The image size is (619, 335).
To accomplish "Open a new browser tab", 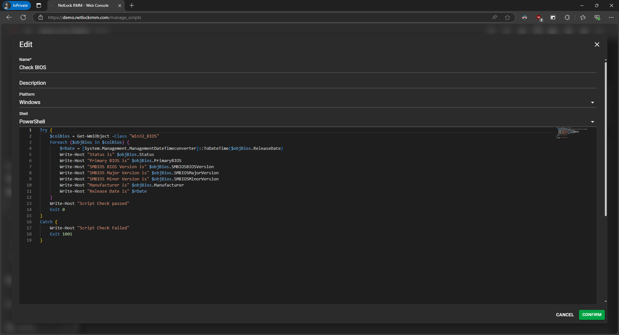I will (132, 5).
